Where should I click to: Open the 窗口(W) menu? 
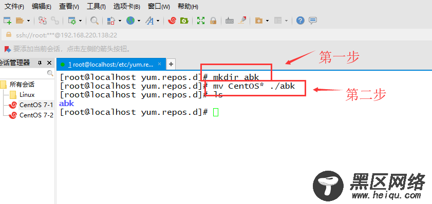click(x=159, y=7)
